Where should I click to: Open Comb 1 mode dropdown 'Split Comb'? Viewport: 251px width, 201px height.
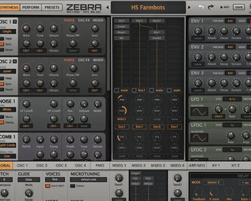pos(8,145)
